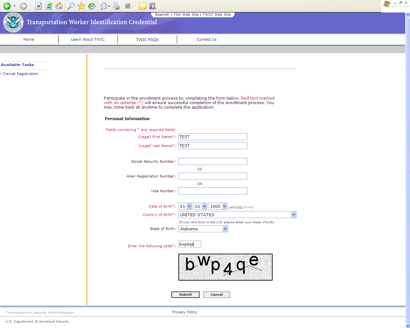Click the page scrollbar down arrow

point(408,325)
